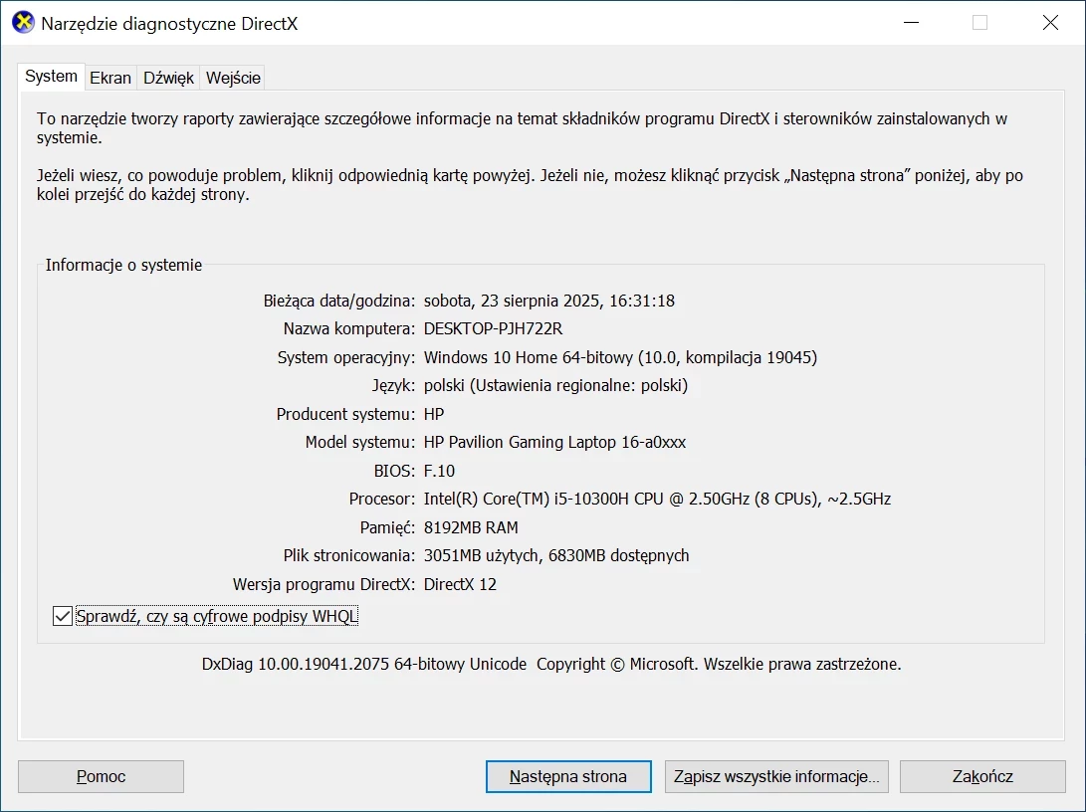Screen dimensions: 1086x812
Task: Click the System operacyjny label
Action: point(346,358)
